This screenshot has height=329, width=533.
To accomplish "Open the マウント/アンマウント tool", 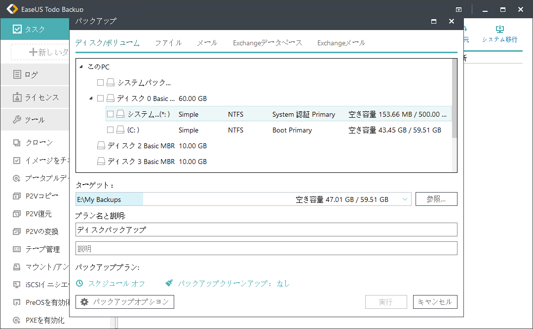I will tap(41, 267).
